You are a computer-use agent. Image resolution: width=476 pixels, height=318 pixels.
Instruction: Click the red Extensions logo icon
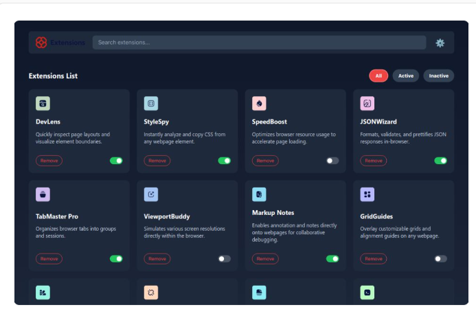pos(41,43)
